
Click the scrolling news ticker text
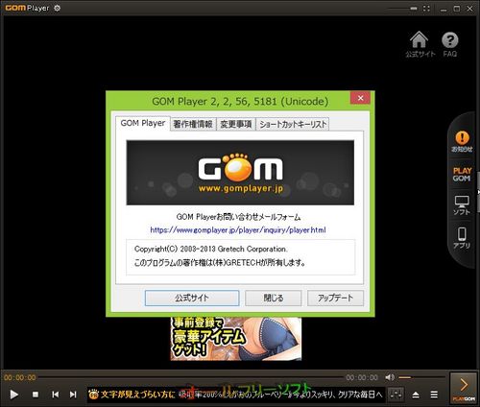click(x=236, y=395)
